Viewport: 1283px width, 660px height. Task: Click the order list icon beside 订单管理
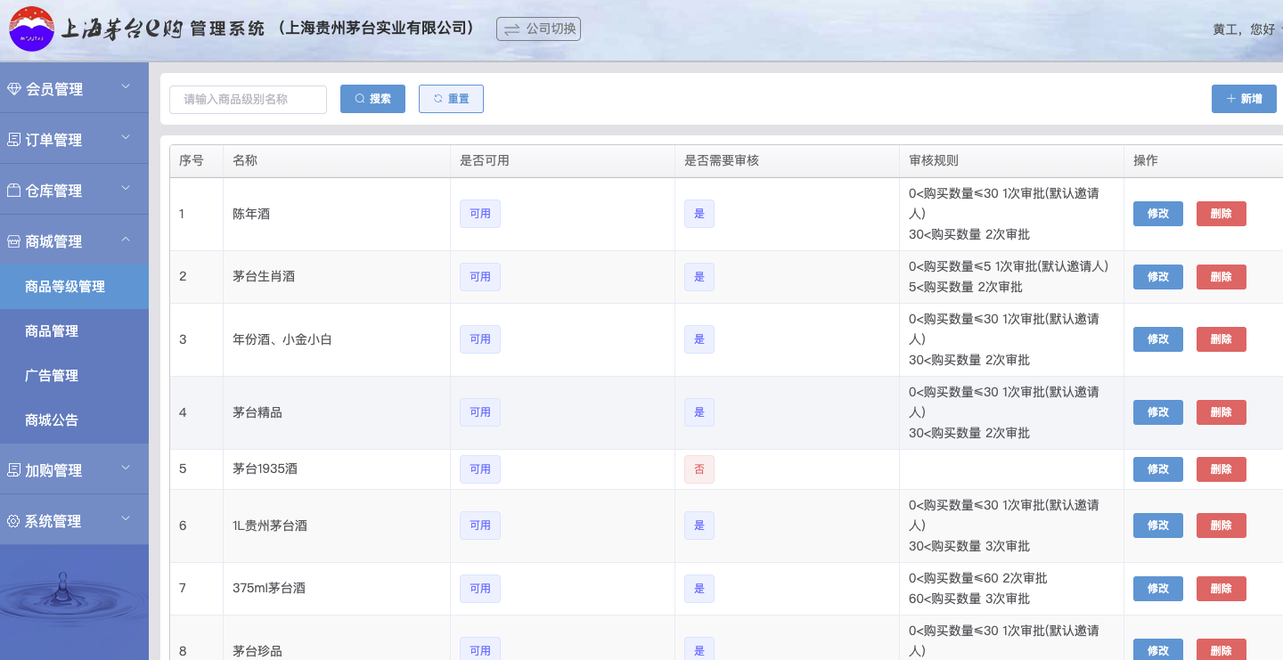pyautogui.click(x=13, y=140)
